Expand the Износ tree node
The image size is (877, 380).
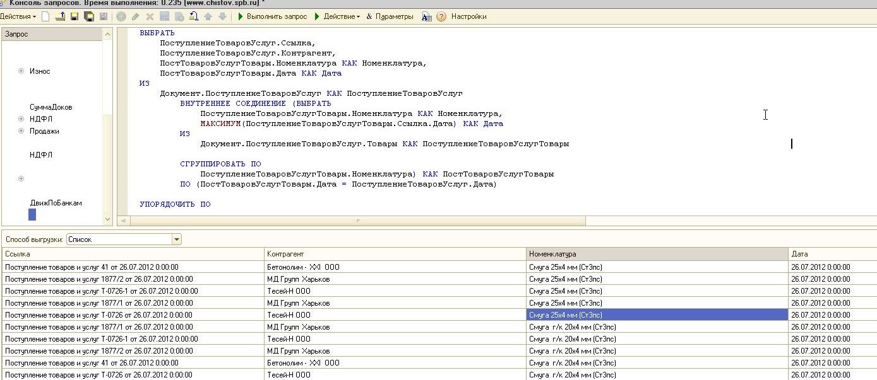pyautogui.click(x=21, y=71)
